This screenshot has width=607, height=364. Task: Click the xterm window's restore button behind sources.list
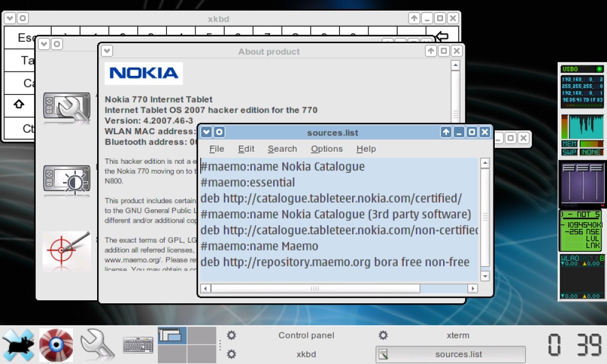click(x=510, y=138)
